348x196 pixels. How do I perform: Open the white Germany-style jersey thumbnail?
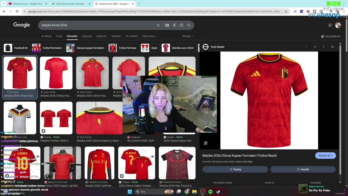pos(20,118)
